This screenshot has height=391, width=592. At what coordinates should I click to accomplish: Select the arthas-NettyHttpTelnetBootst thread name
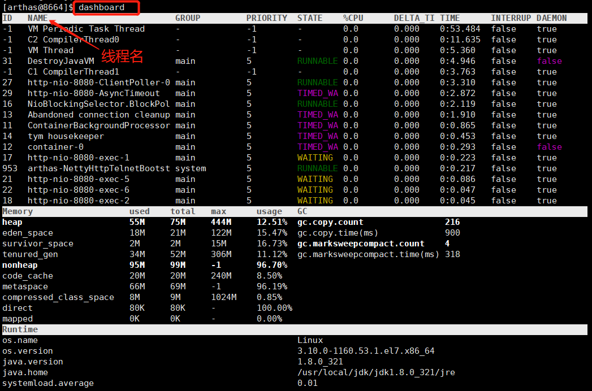coord(98,169)
